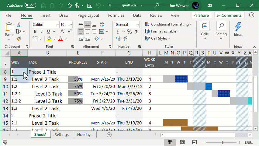Screen dimensions: 259x146
Task: Toggle Align Left
Action: (x=81, y=31)
